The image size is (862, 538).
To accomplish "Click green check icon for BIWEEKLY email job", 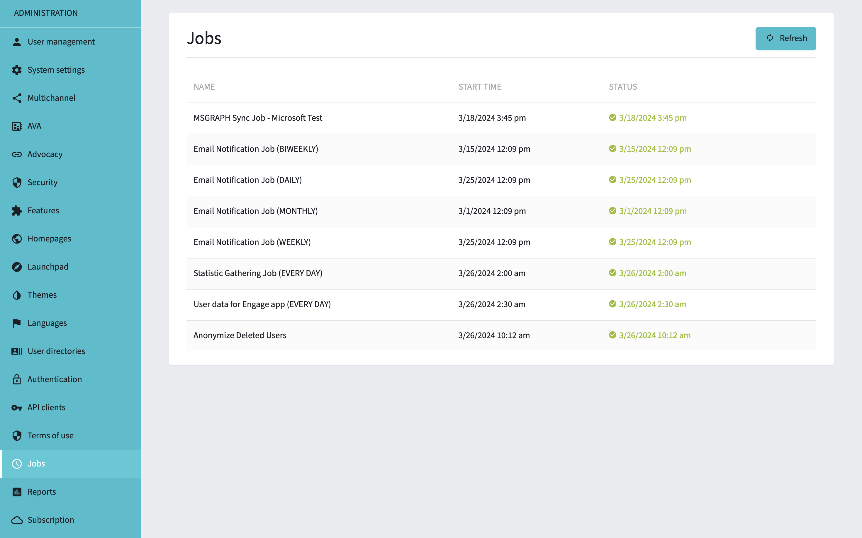I will 612,148.
